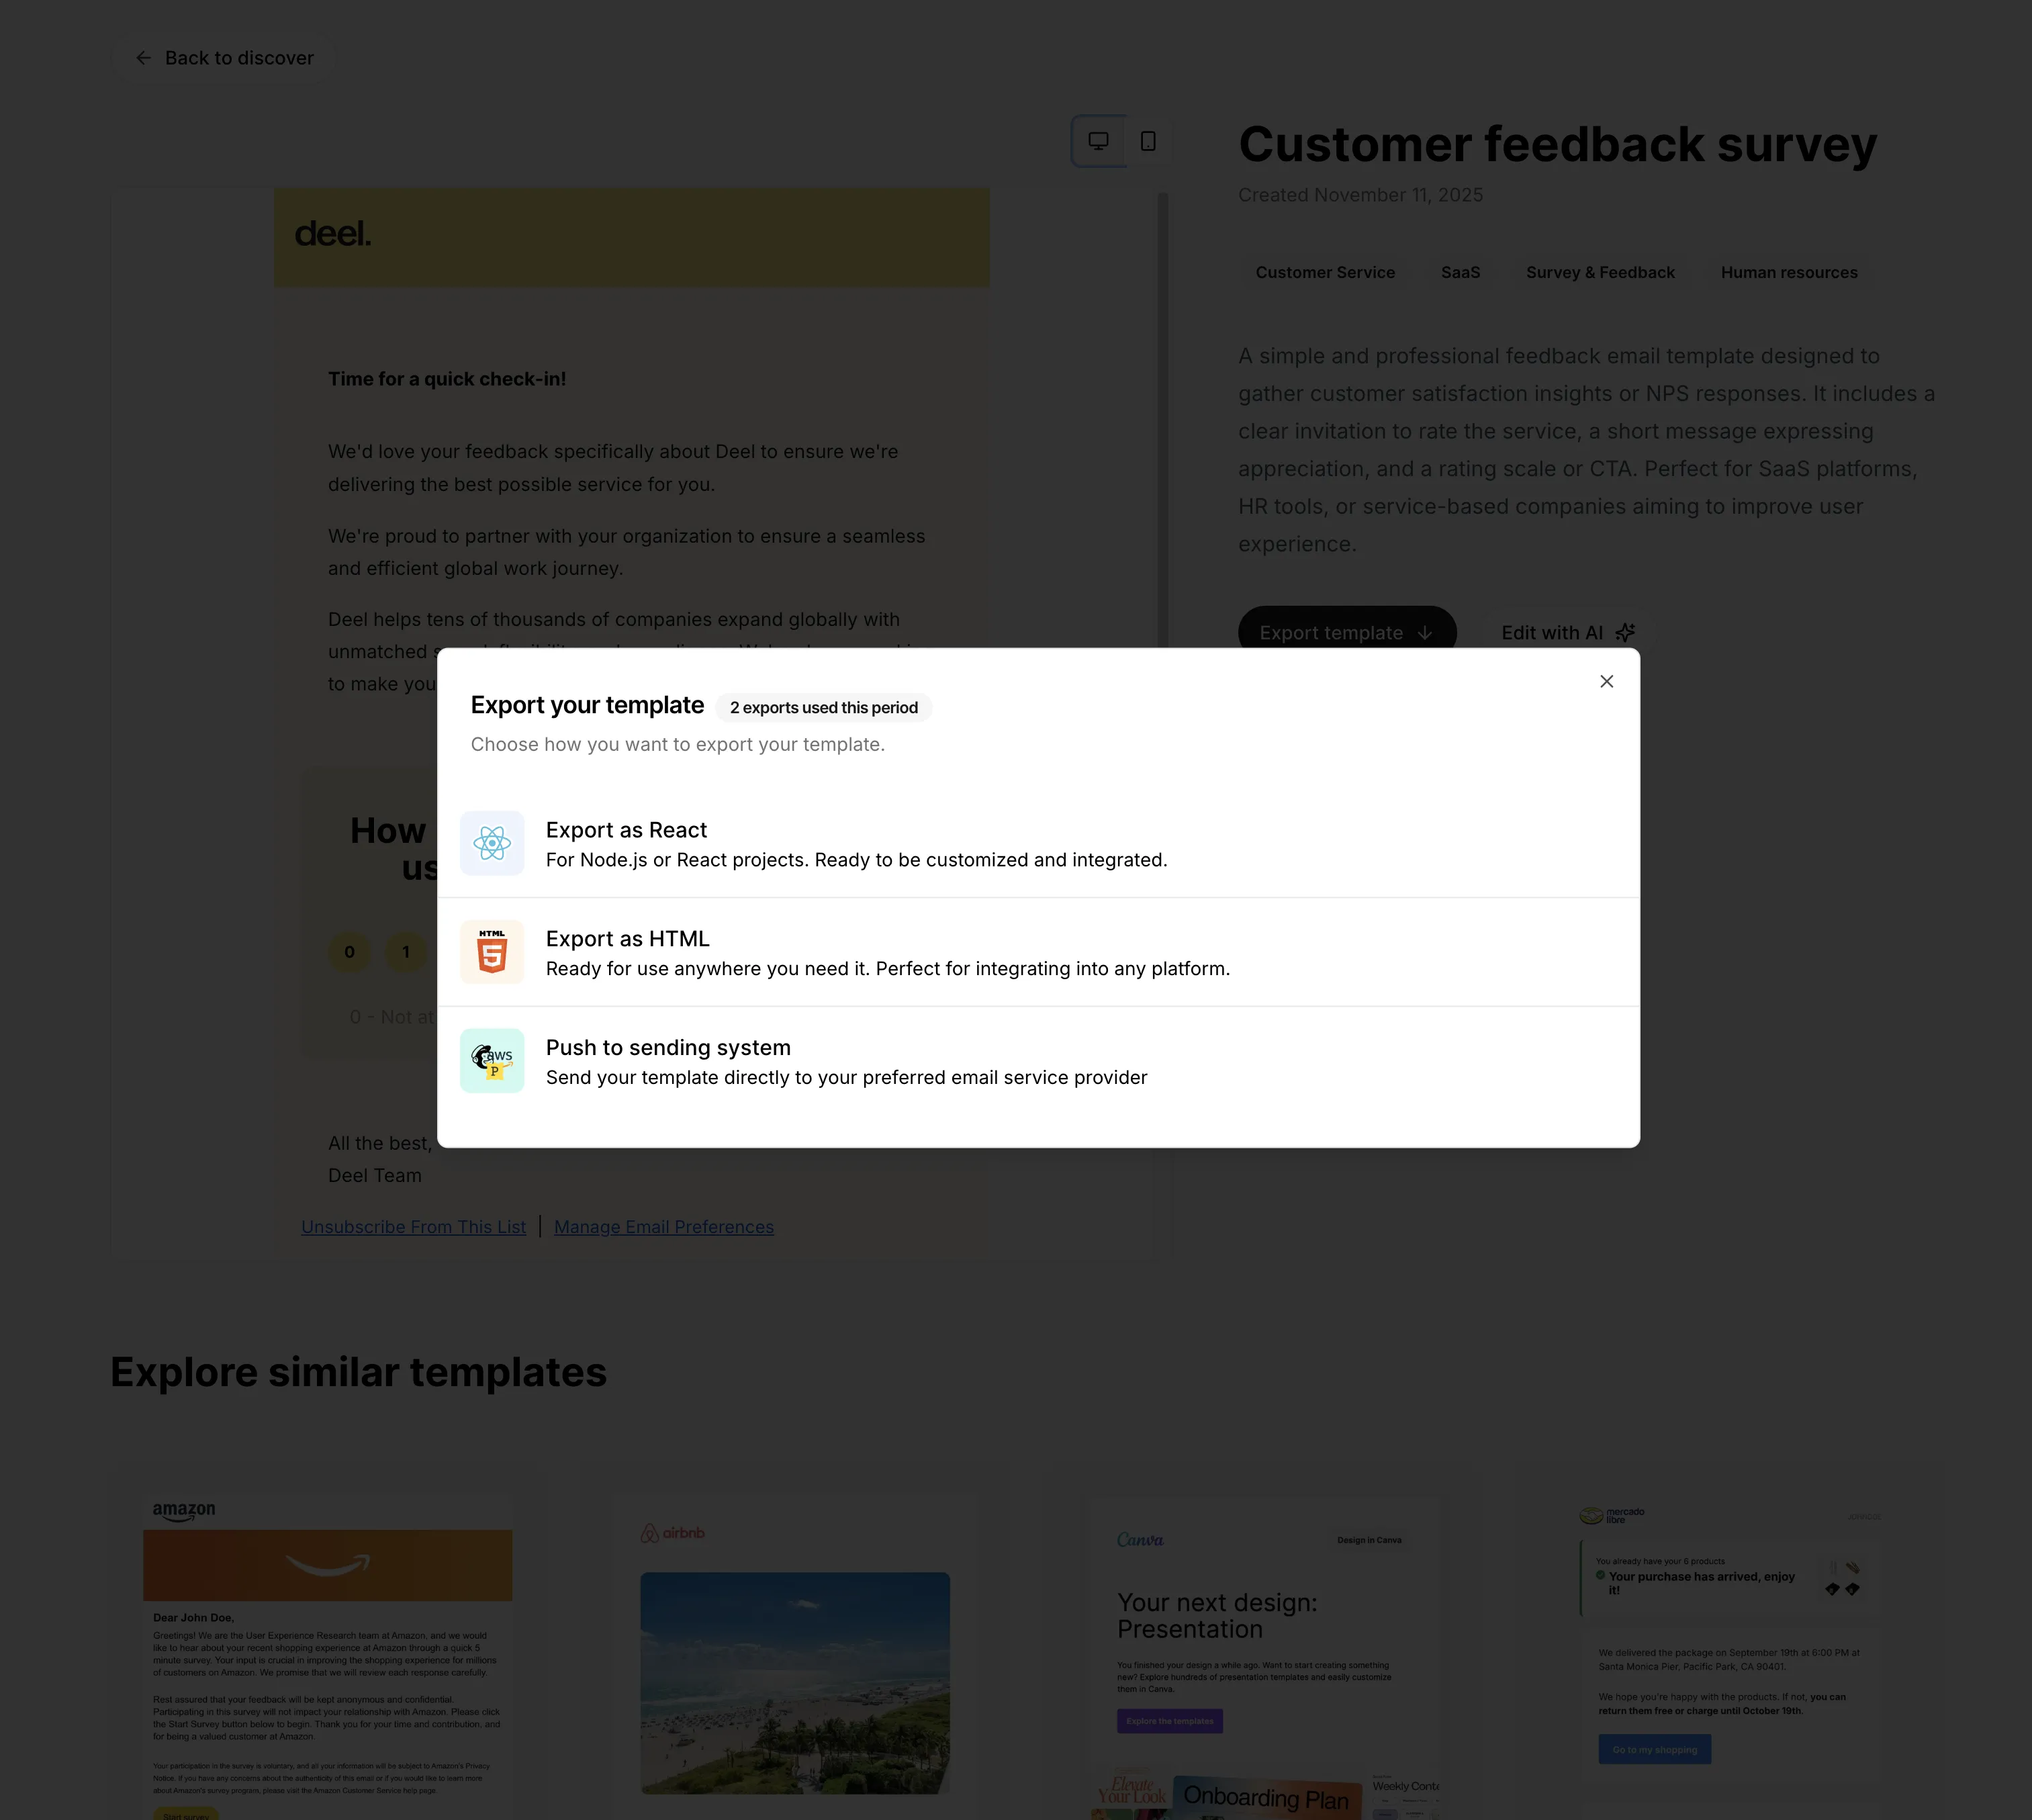Image resolution: width=2032 pixels, height=1820 pixels.
Task: Select rating 1 in the survey scale
Action: (406, 952)
